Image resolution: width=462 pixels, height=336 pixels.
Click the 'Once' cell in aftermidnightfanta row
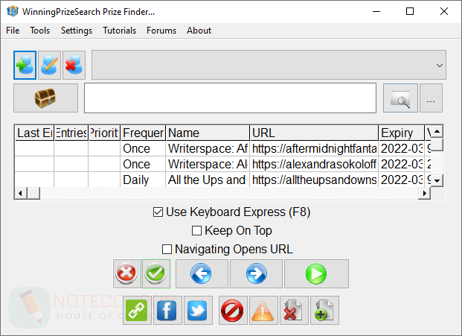(143, 148)
